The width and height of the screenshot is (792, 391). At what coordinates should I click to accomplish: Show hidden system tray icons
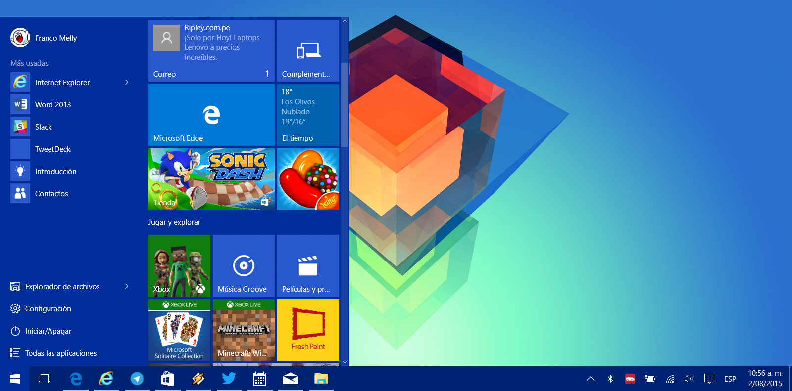(x=591, y=379)
